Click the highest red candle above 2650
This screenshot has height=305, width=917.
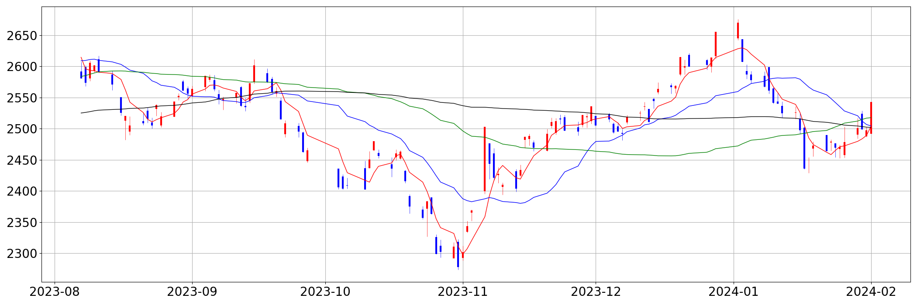coord(738,30)
